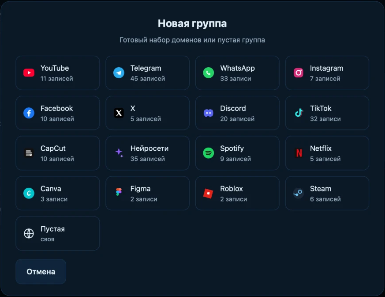The width and height of the screenshot is (385, 297).
Task: Click the Discord controller icon
Action: pyautogui.click(x=209, y=113)
